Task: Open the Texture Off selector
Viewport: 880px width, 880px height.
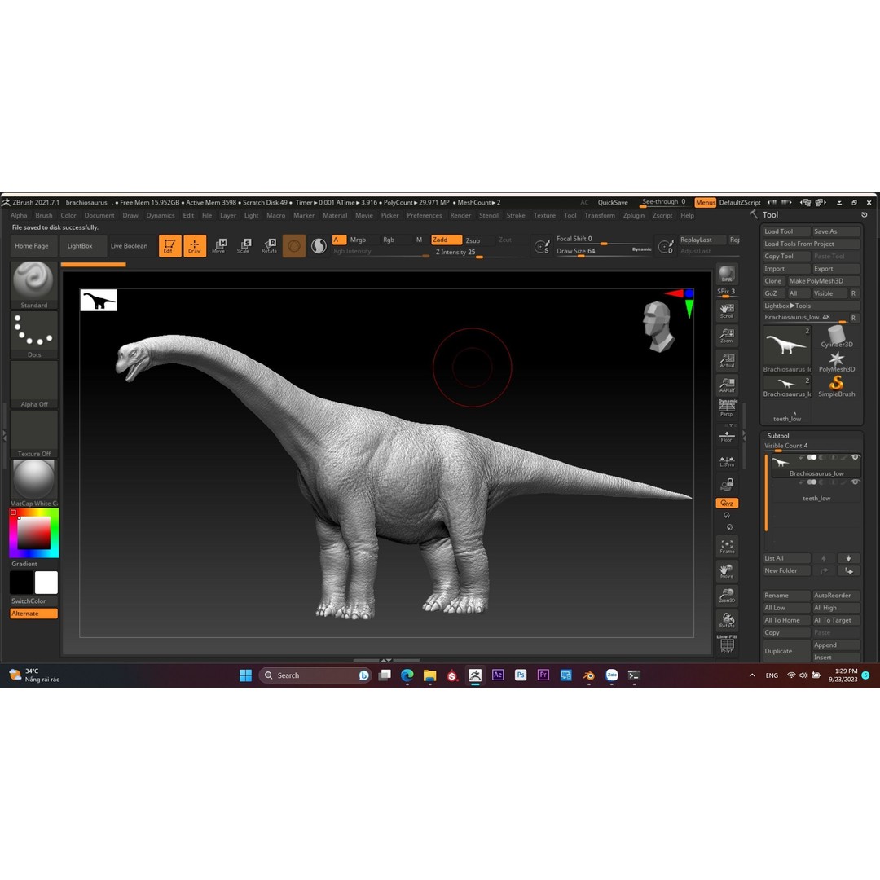Action: [33, 433]
